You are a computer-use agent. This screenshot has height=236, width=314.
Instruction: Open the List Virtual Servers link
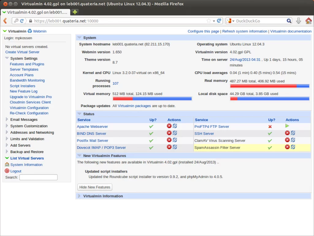27,158
